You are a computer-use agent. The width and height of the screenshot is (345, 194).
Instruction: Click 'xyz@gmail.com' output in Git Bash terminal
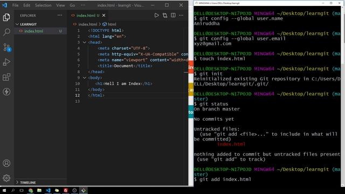coord(212,44)
